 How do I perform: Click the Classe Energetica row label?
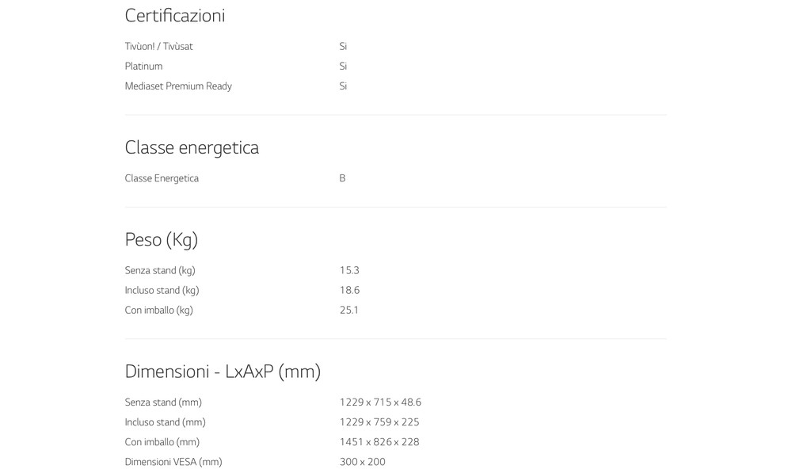pos(162,178)
